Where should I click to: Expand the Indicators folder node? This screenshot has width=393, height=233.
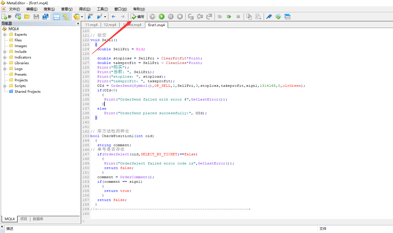pos(5,57)
